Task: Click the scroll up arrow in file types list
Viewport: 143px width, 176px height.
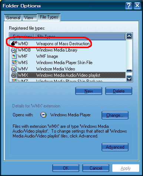Action: (129, 36)
